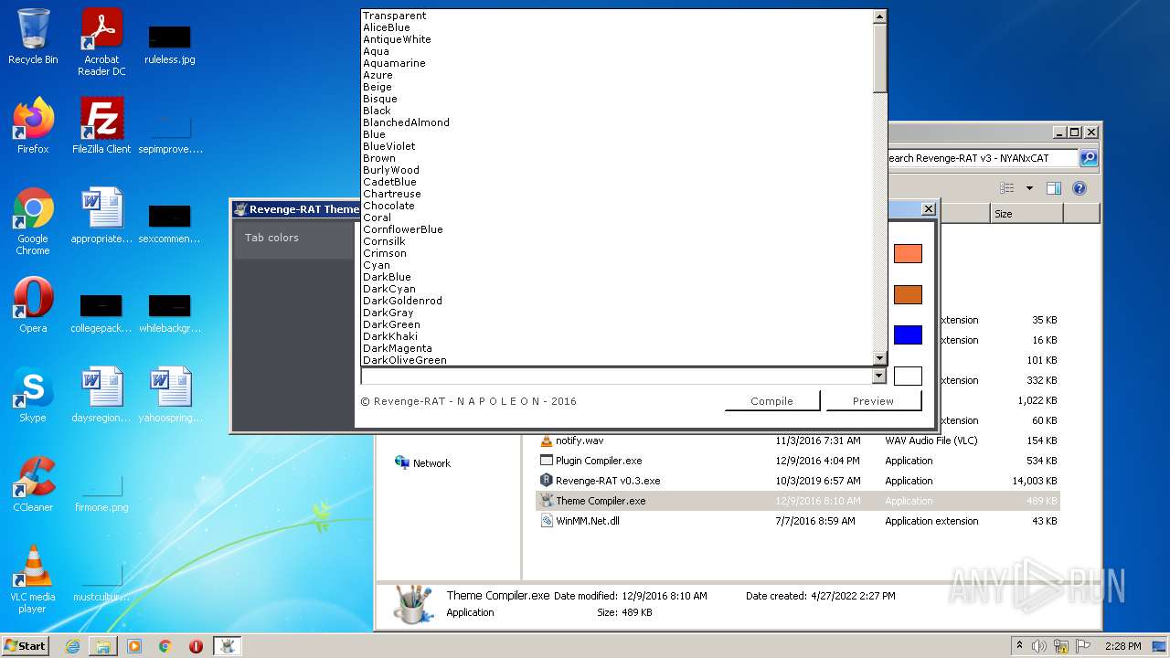Select the Word document starting with 'yahoospring'

[x=170, y=395]
